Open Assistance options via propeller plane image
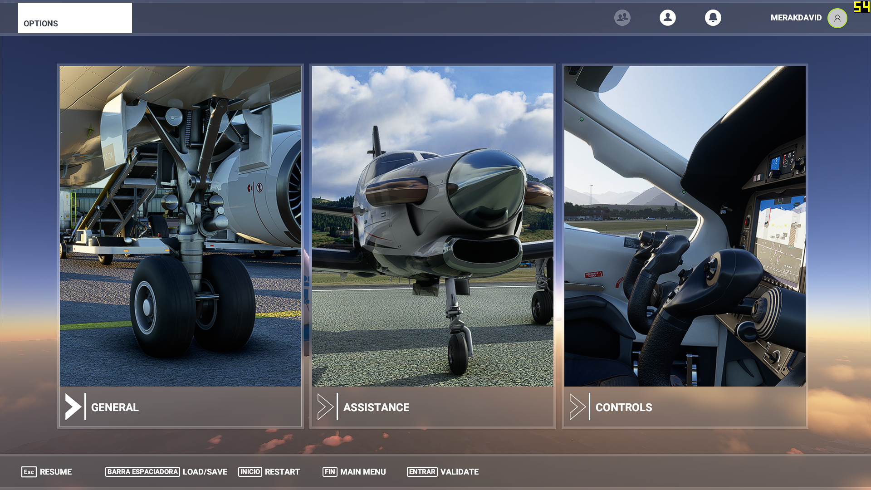This screenshot has height=490, width=871. (x=432, y=226)
